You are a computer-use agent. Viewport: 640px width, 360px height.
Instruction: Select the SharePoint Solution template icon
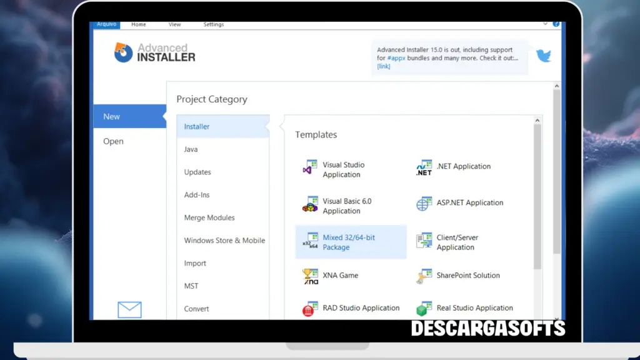click(x=423, y=276)
